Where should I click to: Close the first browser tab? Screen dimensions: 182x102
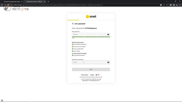[x=22, y=2]
